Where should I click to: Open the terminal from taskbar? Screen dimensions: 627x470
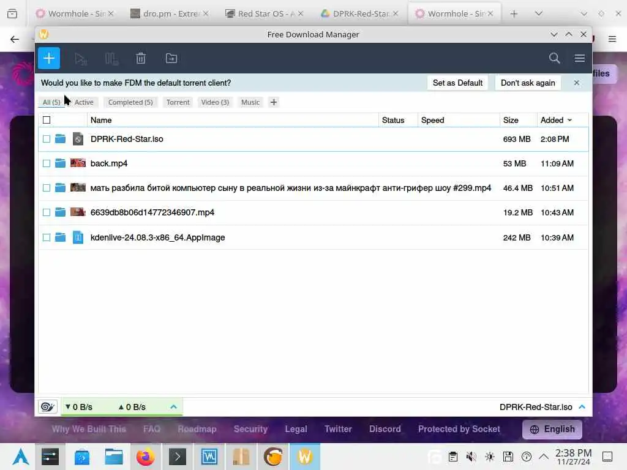click(x=178, y=457)
